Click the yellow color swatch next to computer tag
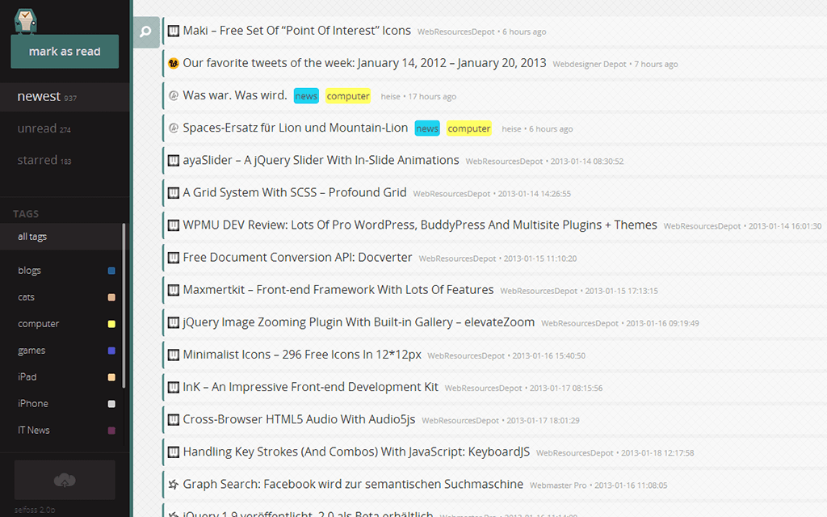 click(111, 324)
